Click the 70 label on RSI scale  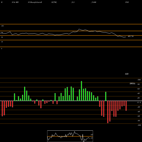tap(2, 33)
